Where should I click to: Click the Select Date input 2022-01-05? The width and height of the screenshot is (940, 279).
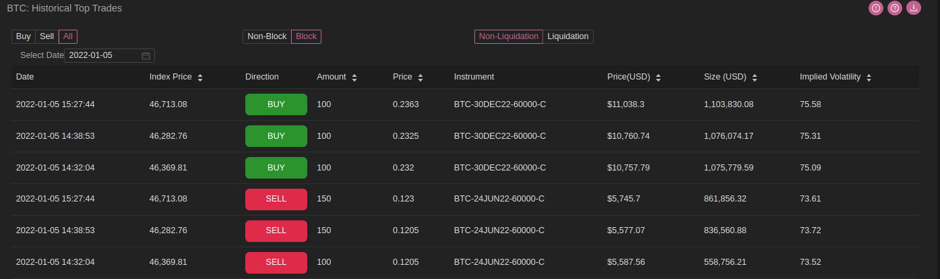coord(109,55)
